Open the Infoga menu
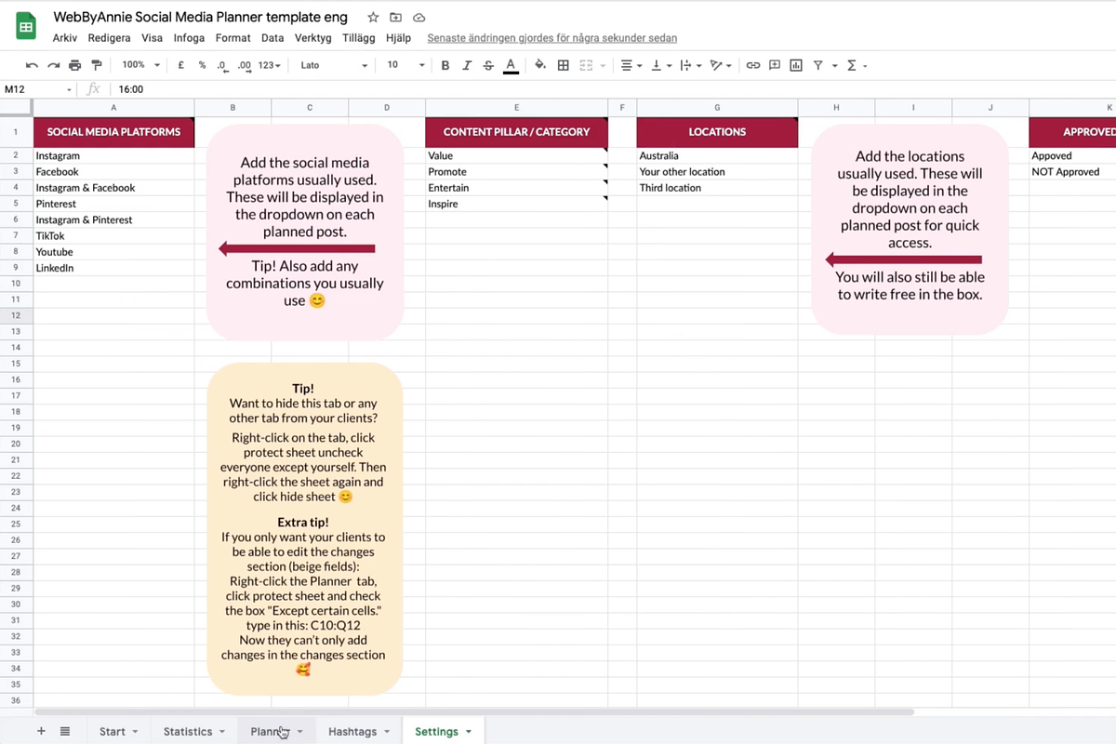1116x744 pixels. [189, 38]
